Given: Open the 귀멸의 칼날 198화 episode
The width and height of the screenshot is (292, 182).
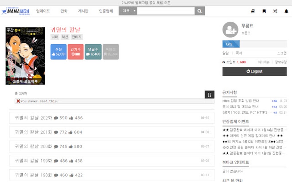Looking at the screenshot, I should [33, 175].
